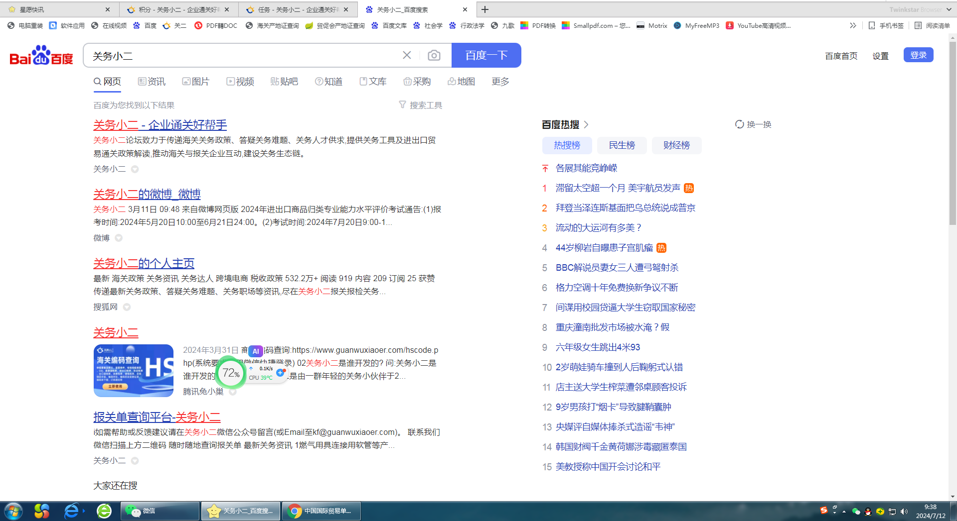The image size is (957, 521).
Task: Open dropdown next to 关务小二 source
Action: tap(135, 169)
